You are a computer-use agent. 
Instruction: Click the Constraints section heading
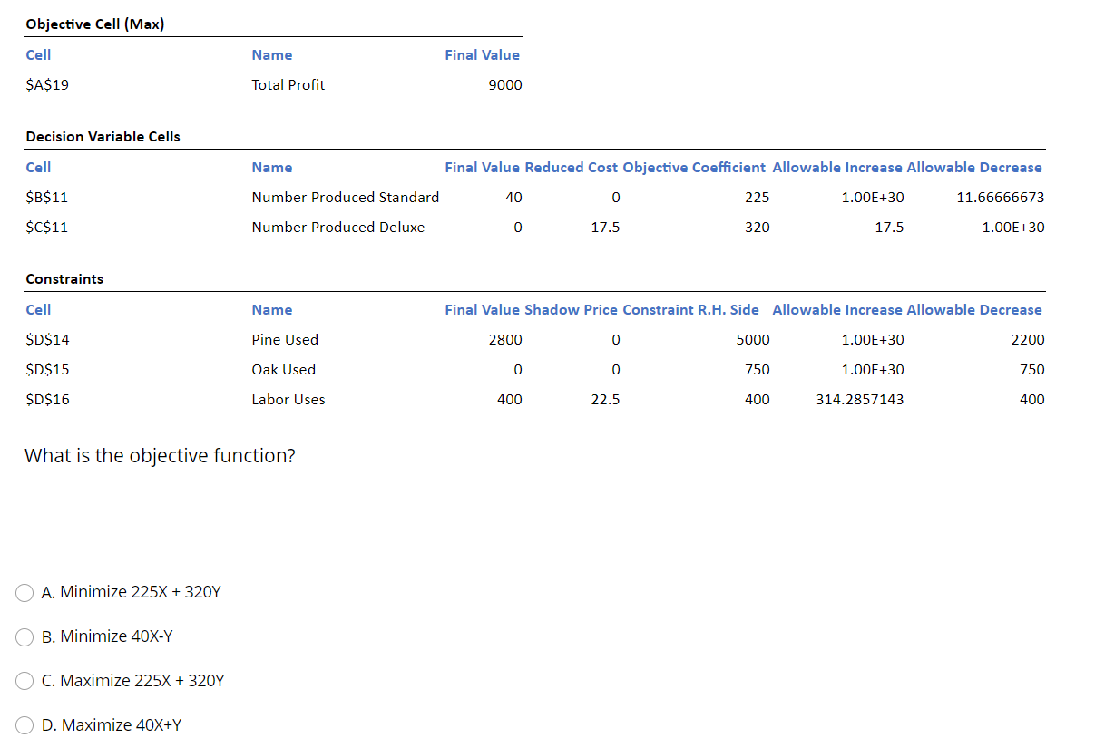tap(64, 278)
